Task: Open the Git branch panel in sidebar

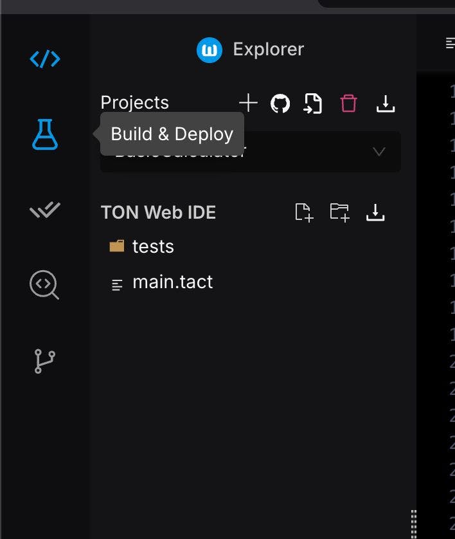Action: point(44,361)
